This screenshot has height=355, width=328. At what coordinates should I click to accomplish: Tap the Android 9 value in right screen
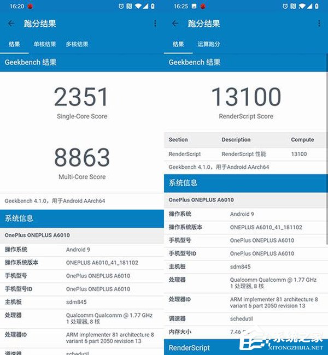point(242,214)
